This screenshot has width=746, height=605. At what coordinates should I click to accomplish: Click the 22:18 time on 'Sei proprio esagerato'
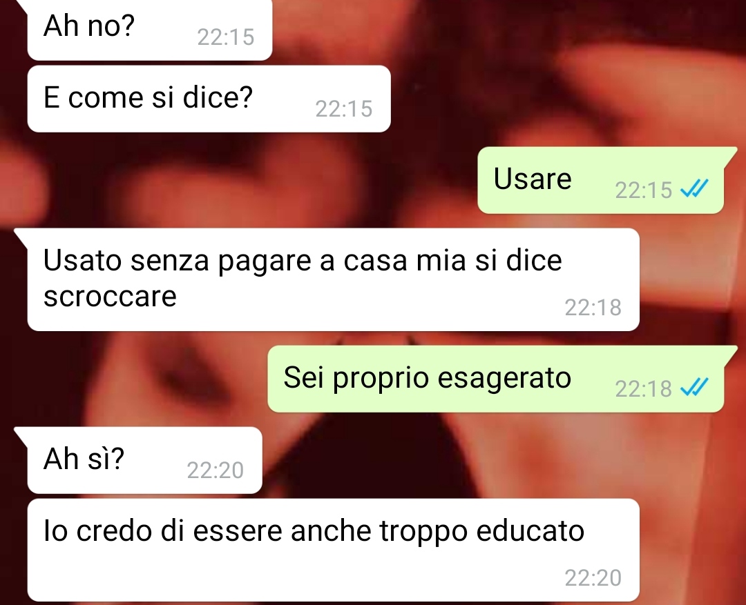643,389
